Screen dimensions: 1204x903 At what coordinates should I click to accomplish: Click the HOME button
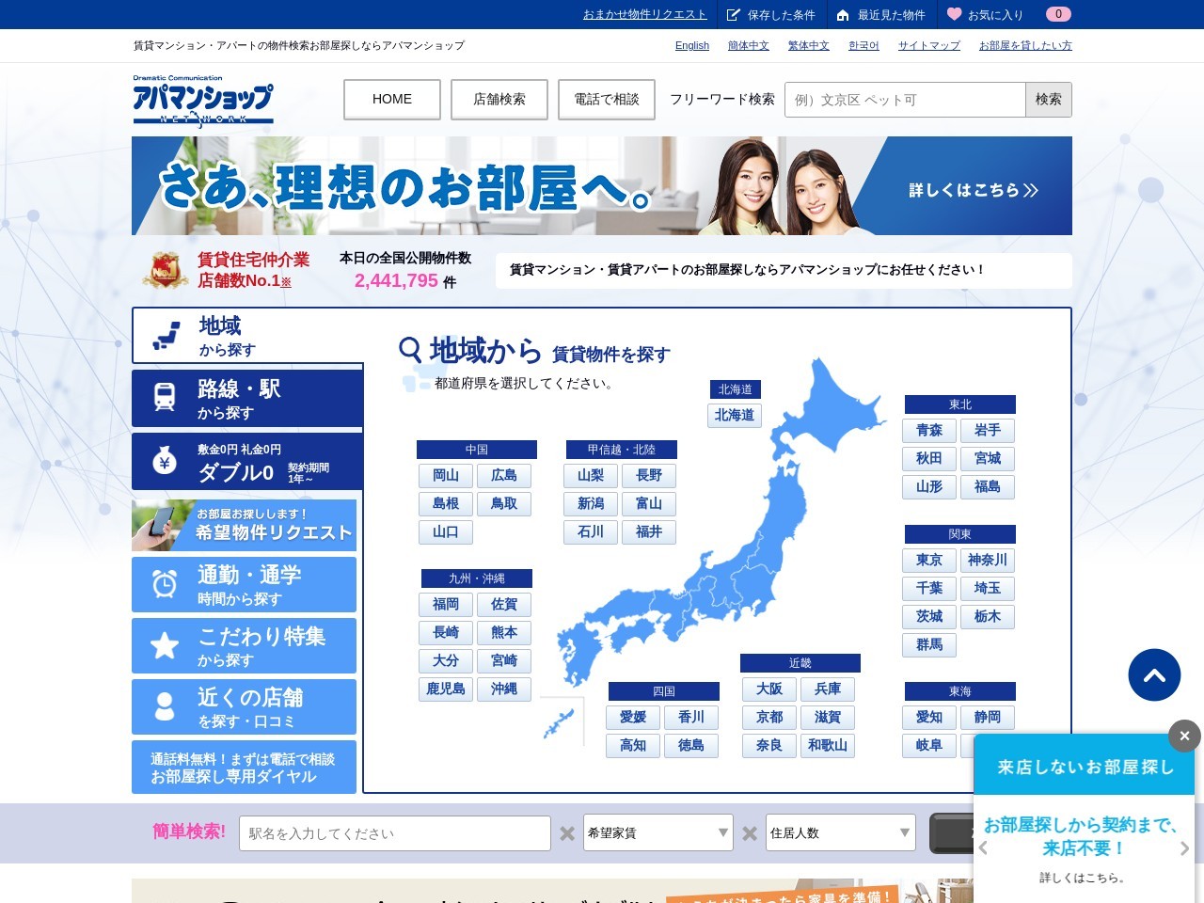tap(392, 99)
